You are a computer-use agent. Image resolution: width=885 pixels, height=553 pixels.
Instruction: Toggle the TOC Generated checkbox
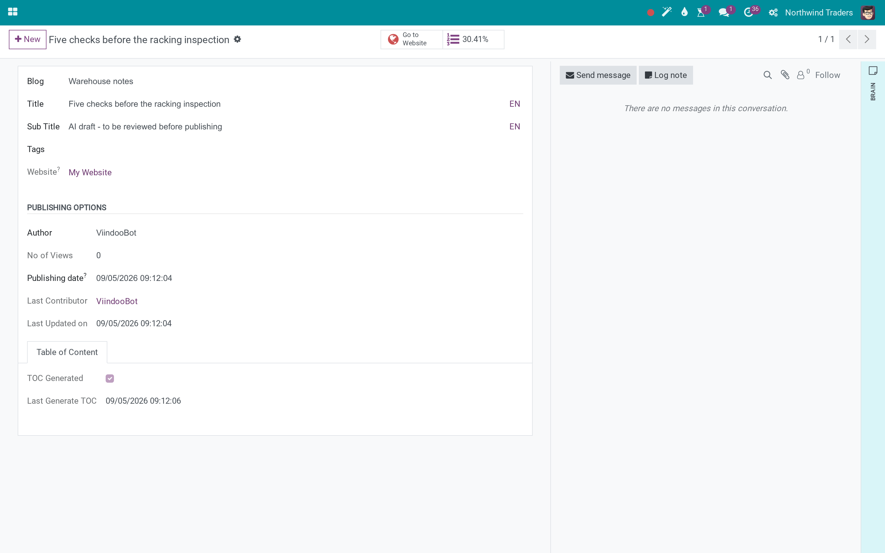coord(110,379)
